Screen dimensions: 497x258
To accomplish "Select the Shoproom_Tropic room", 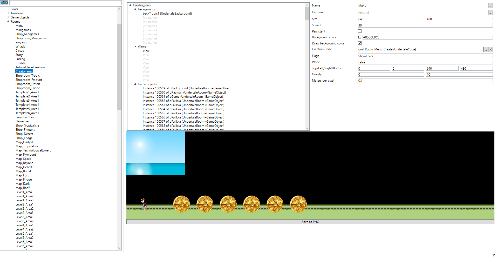I will pos(28,76).
